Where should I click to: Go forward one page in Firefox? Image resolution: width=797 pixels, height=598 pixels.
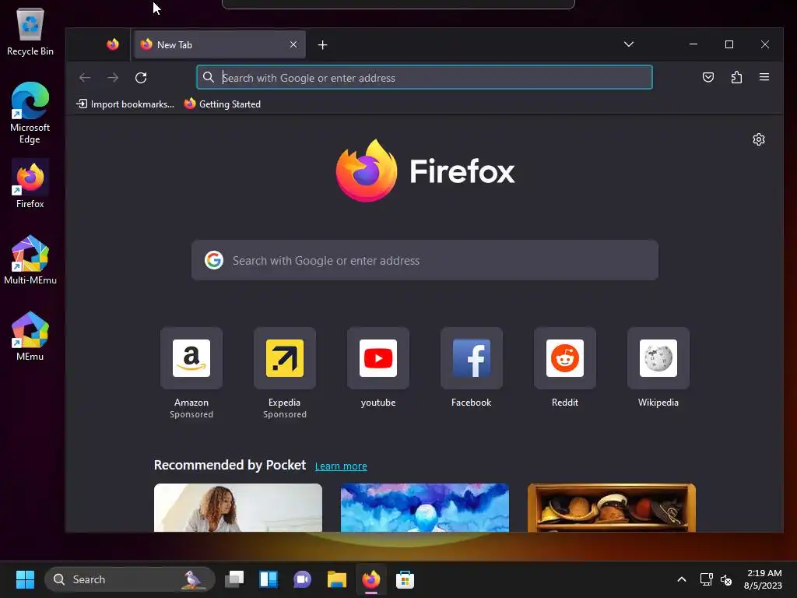(x=113, y=77)
